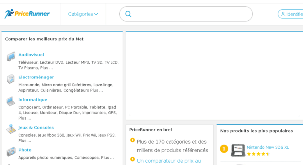Click the Audiovisuel television icon
The height and width of the screenshot is (165, 303).
(11, 57)
